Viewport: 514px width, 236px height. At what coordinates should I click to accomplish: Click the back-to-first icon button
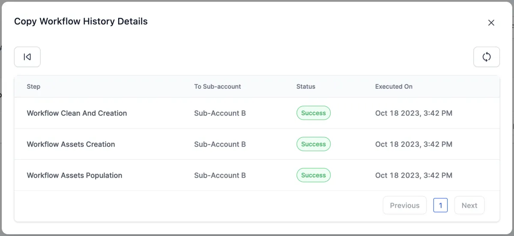[x=27, y=57]
